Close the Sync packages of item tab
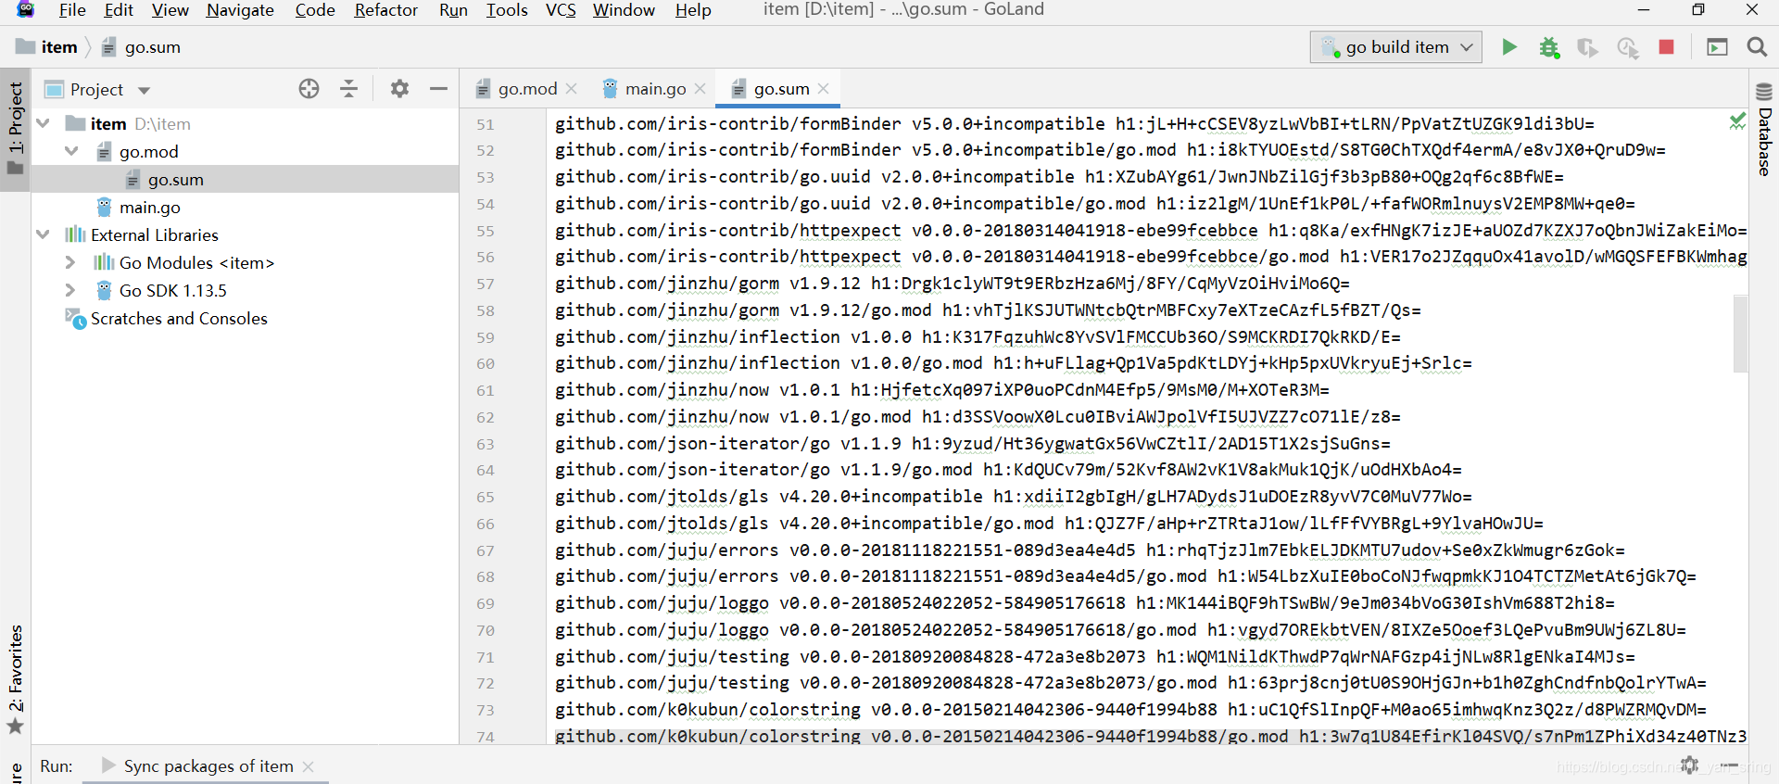This screenshot has width=1779, height=784. click(309, 766)
